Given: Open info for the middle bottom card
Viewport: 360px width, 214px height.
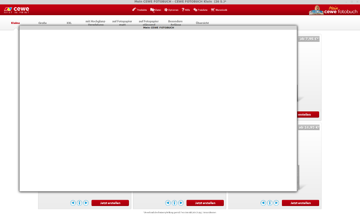Looking at the screenshot, I should point(174,203).
